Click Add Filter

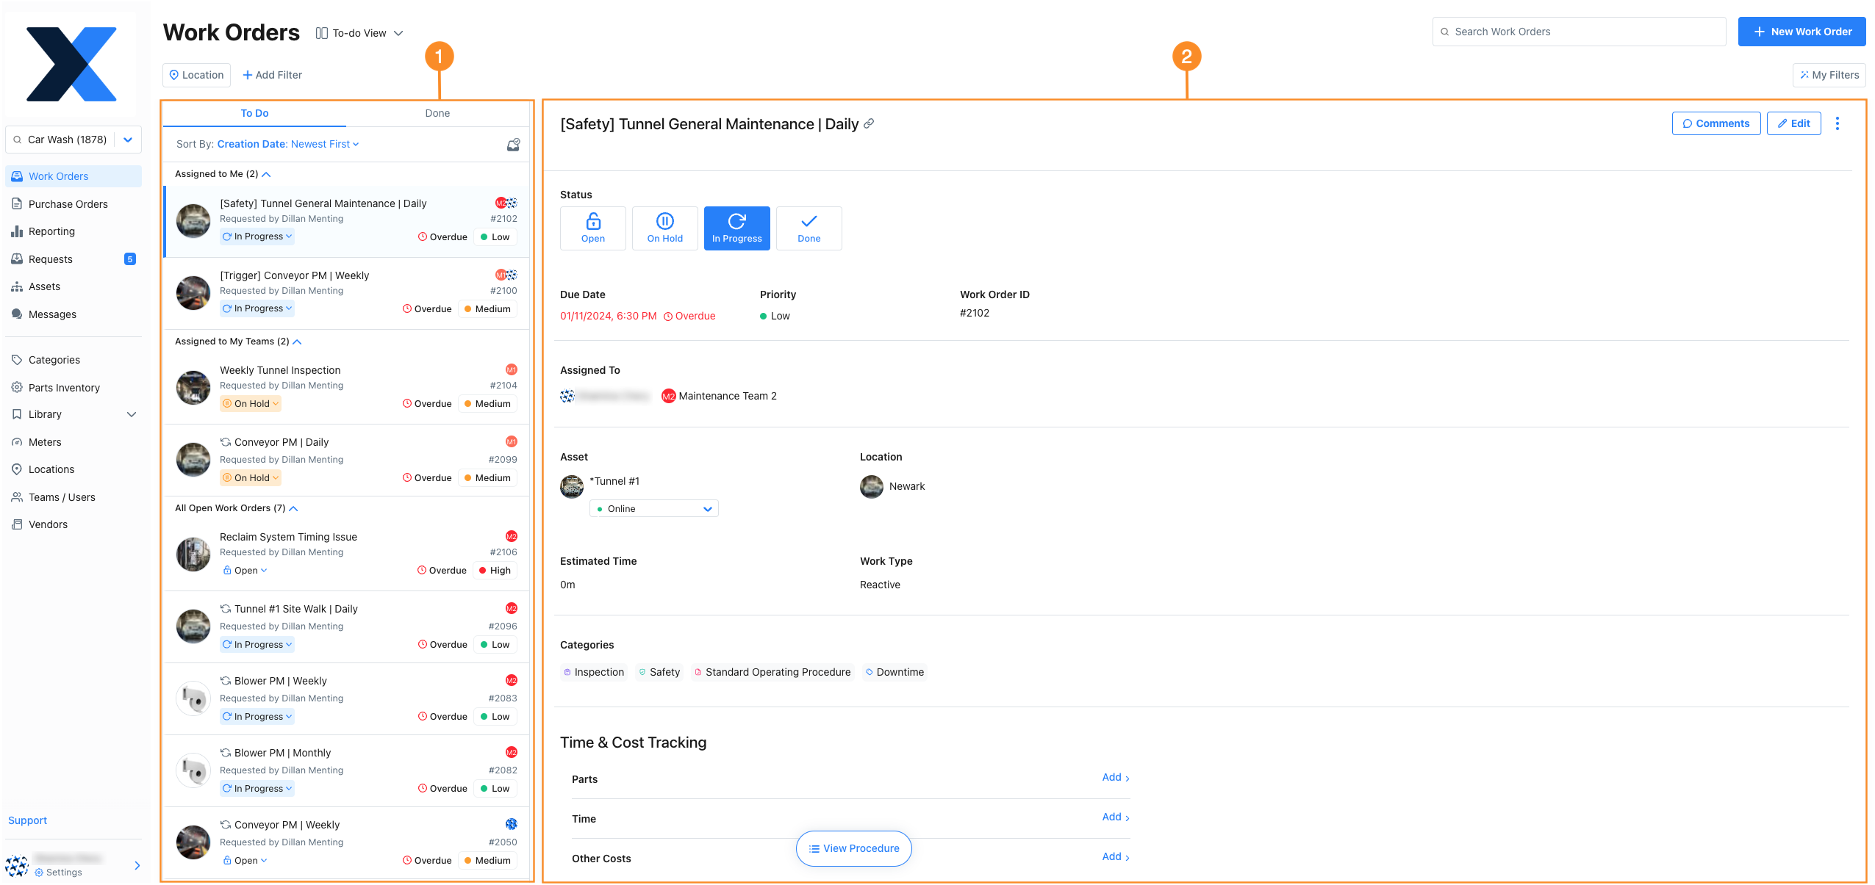pyautogui.click(x=272, y=75)
